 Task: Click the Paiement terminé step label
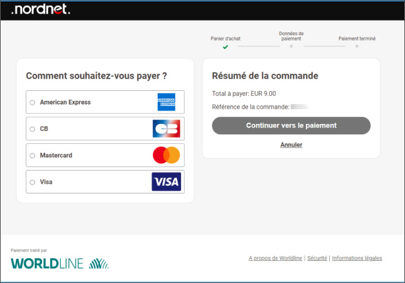coord(357,39)
